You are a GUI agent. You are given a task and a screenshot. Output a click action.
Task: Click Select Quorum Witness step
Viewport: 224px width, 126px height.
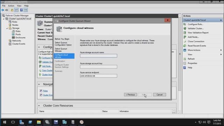click(x=61, y=50)
